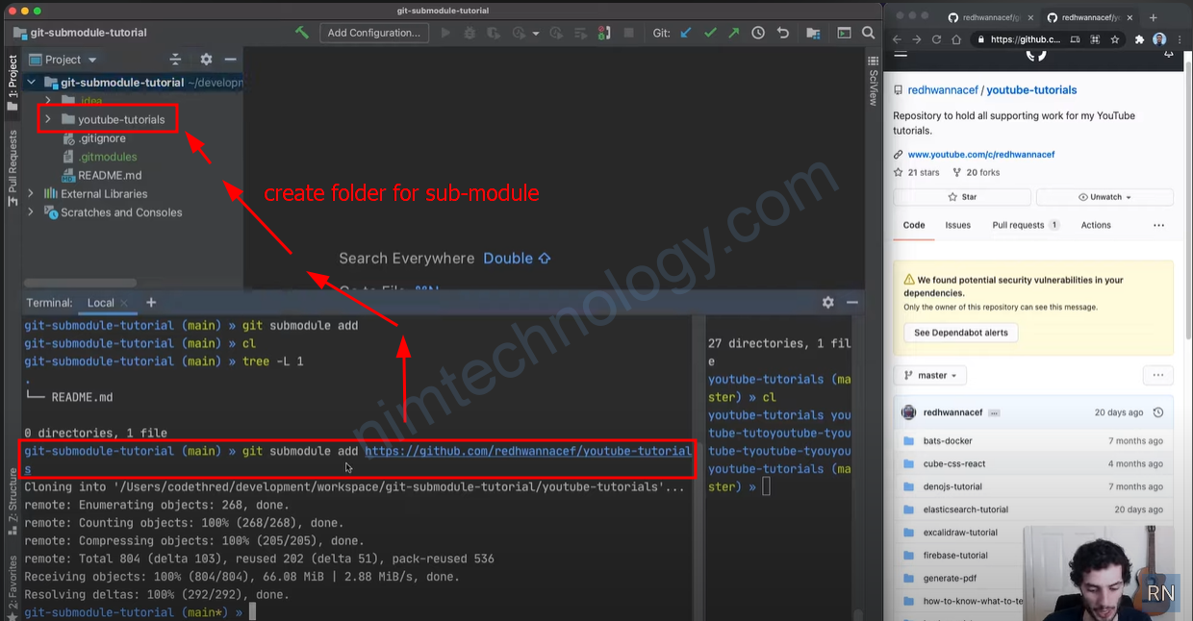This screenshot has width=1193, height=621.
Task: Open Project panel settings gear
Action: coord(206,60)
